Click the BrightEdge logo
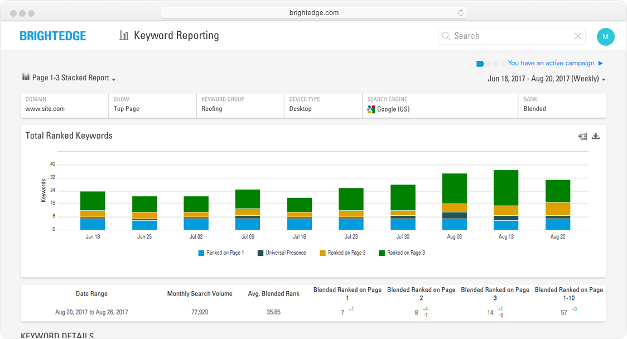627x339 pixels. [x=53, y=36]
